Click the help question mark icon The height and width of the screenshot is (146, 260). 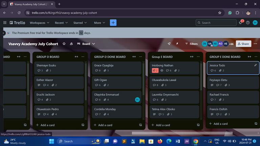(x=248, y=23)
